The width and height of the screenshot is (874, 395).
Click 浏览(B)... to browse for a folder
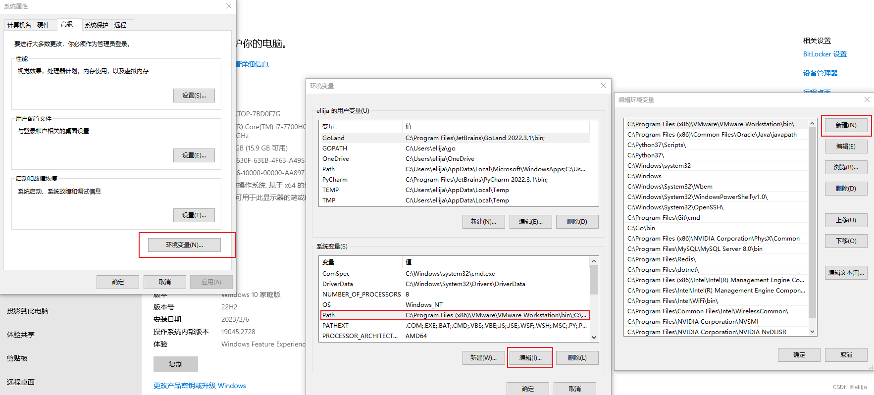pos(846,167)
